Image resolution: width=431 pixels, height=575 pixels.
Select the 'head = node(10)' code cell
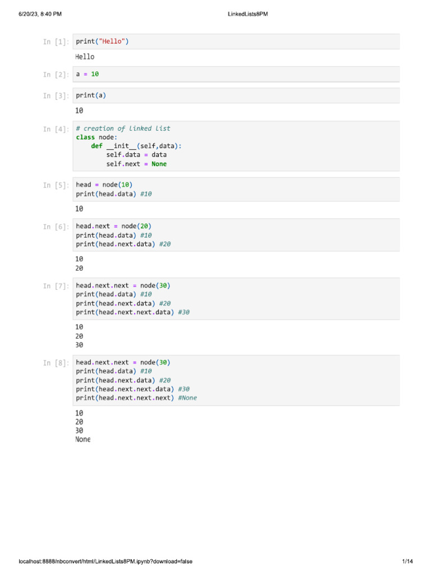pos(236,189)
